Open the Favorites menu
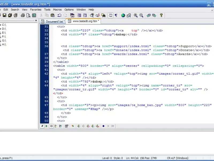The height and width of the screenshot is (161, 214). [x=36, y=10]
